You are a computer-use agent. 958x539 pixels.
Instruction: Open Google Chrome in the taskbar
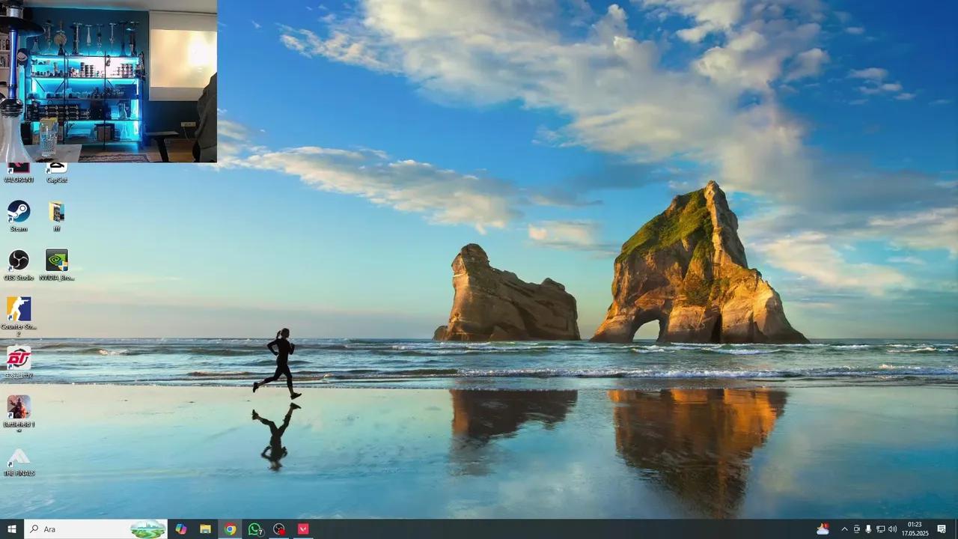point(230,529)
